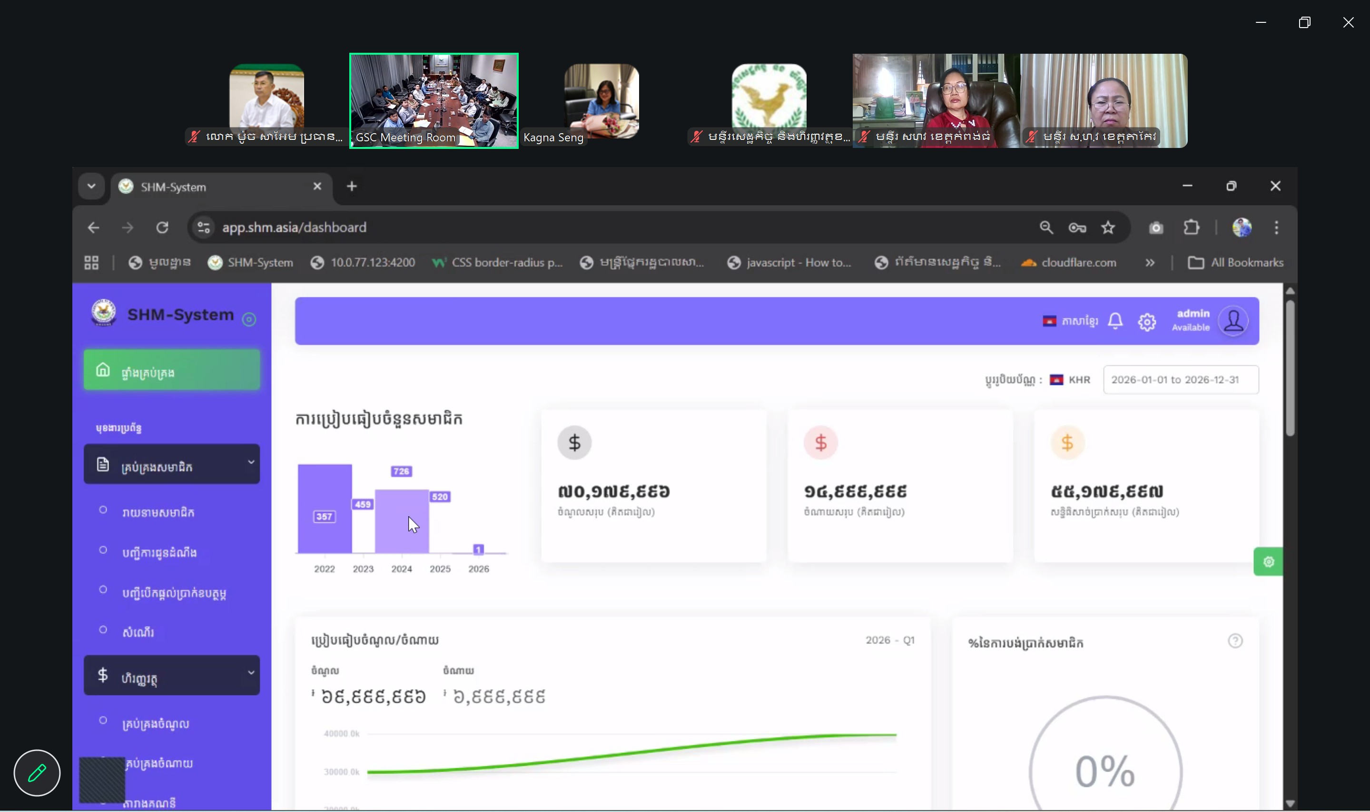Open the settings gear in purple header
Viewport: 1370px width, 812px height.
tap(1147, 321)
